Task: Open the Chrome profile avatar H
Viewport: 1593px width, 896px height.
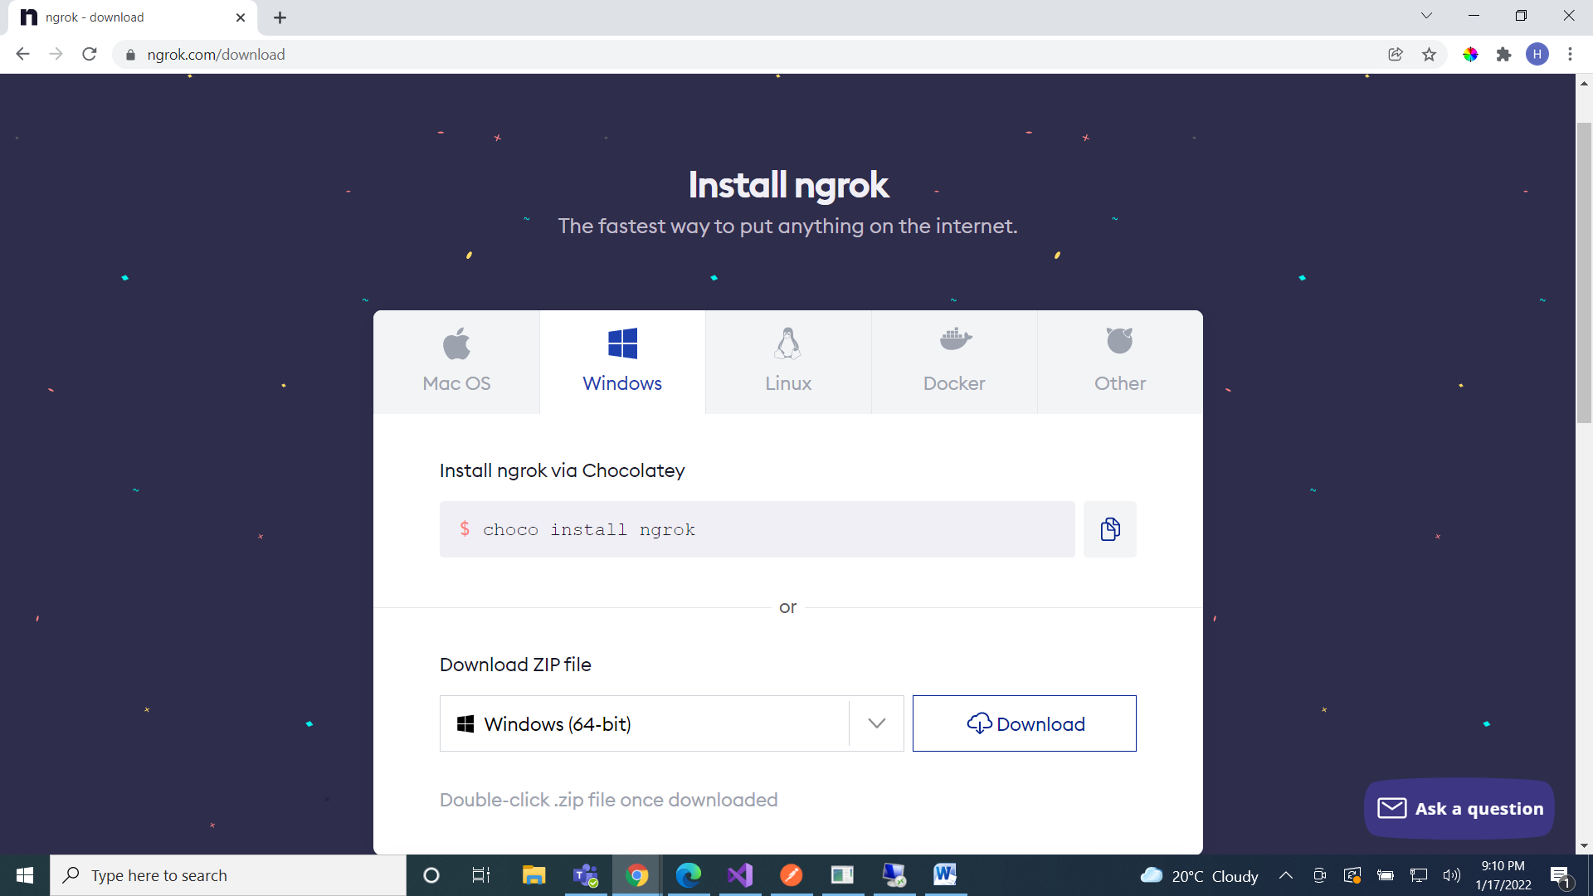Action: pos(1537,55)
